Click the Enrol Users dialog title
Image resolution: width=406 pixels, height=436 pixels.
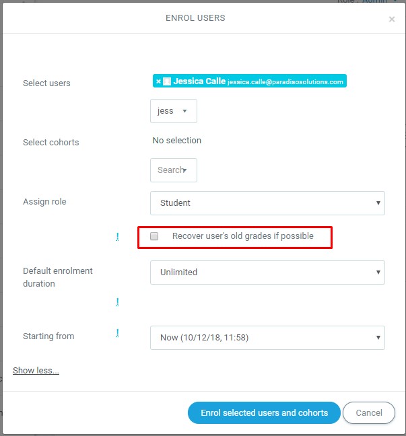[x=195, y=18]
